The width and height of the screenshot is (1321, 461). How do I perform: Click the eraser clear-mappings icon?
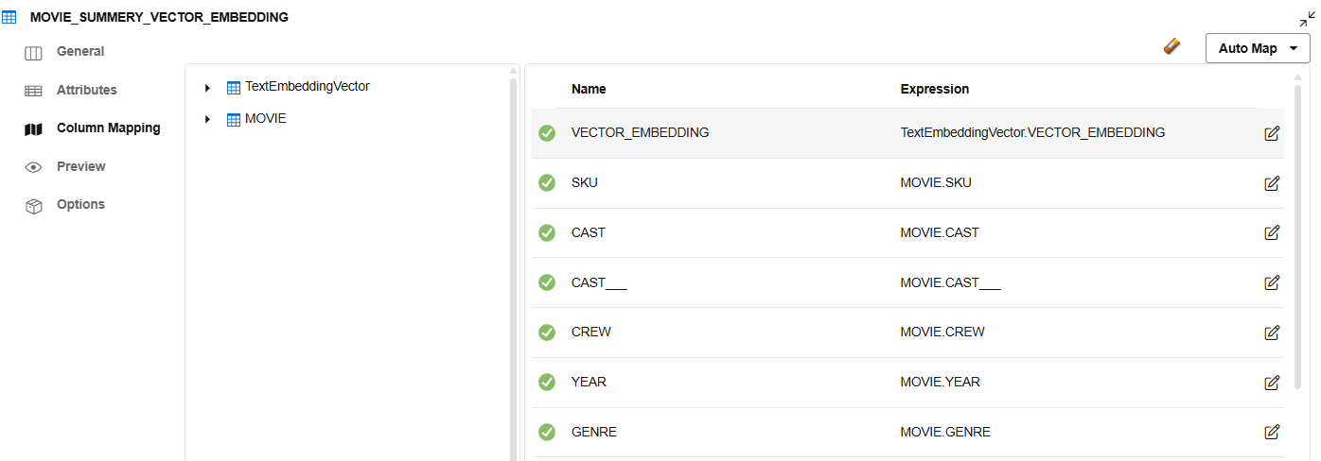(1171, 46)
